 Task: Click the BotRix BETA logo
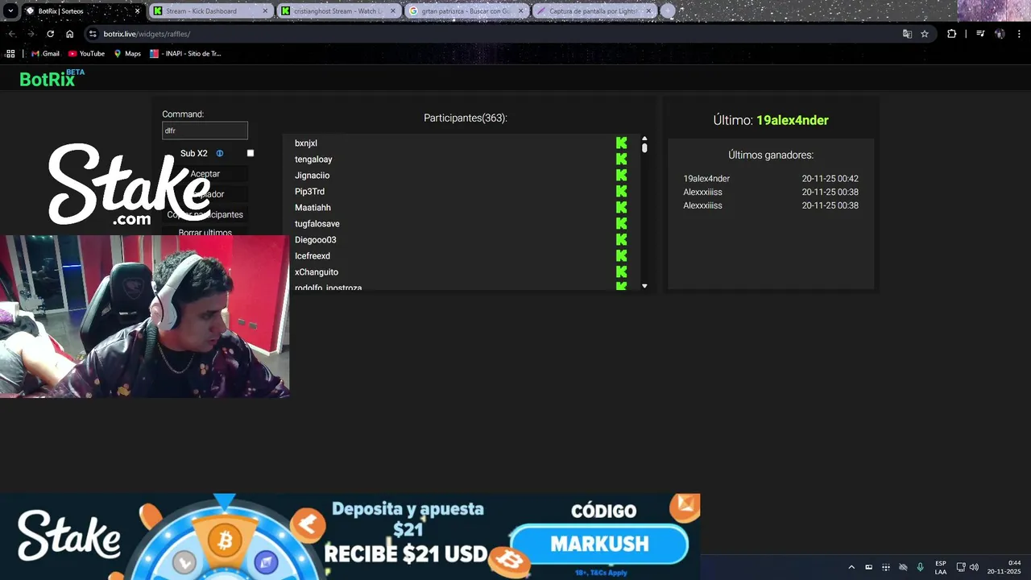click(x=52, y=78)
